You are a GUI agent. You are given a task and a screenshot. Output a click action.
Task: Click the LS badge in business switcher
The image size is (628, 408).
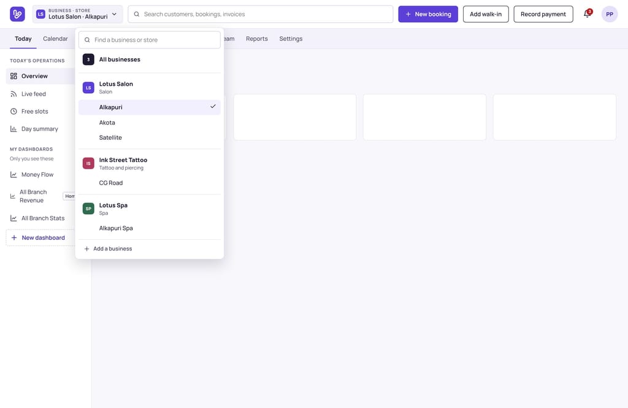40,14
